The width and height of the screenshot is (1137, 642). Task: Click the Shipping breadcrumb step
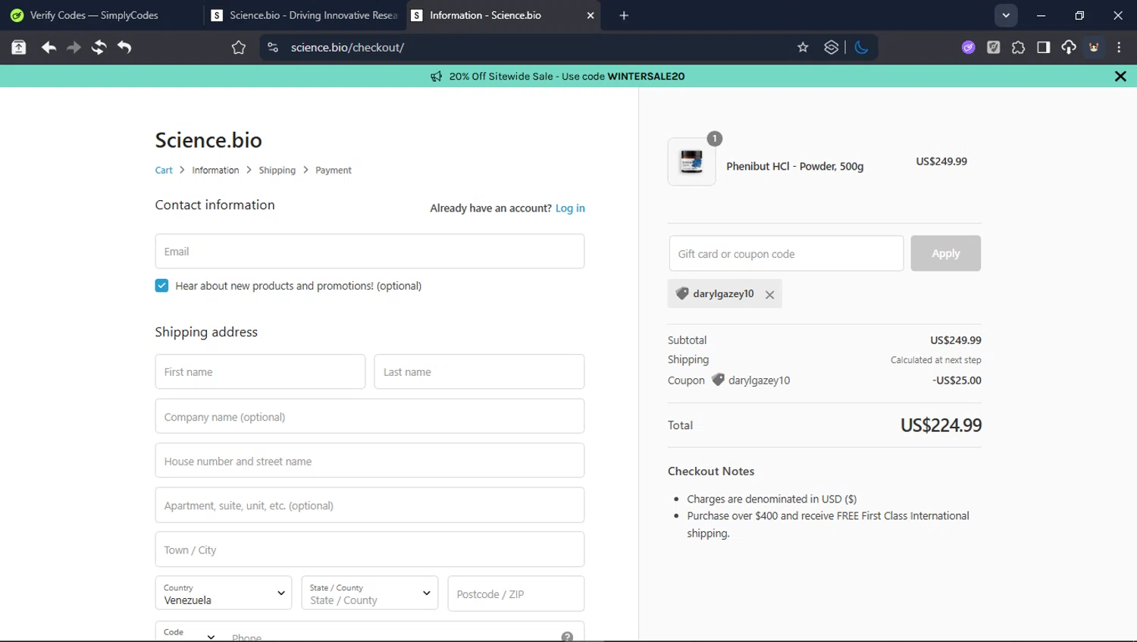click(x=277, y=171)
